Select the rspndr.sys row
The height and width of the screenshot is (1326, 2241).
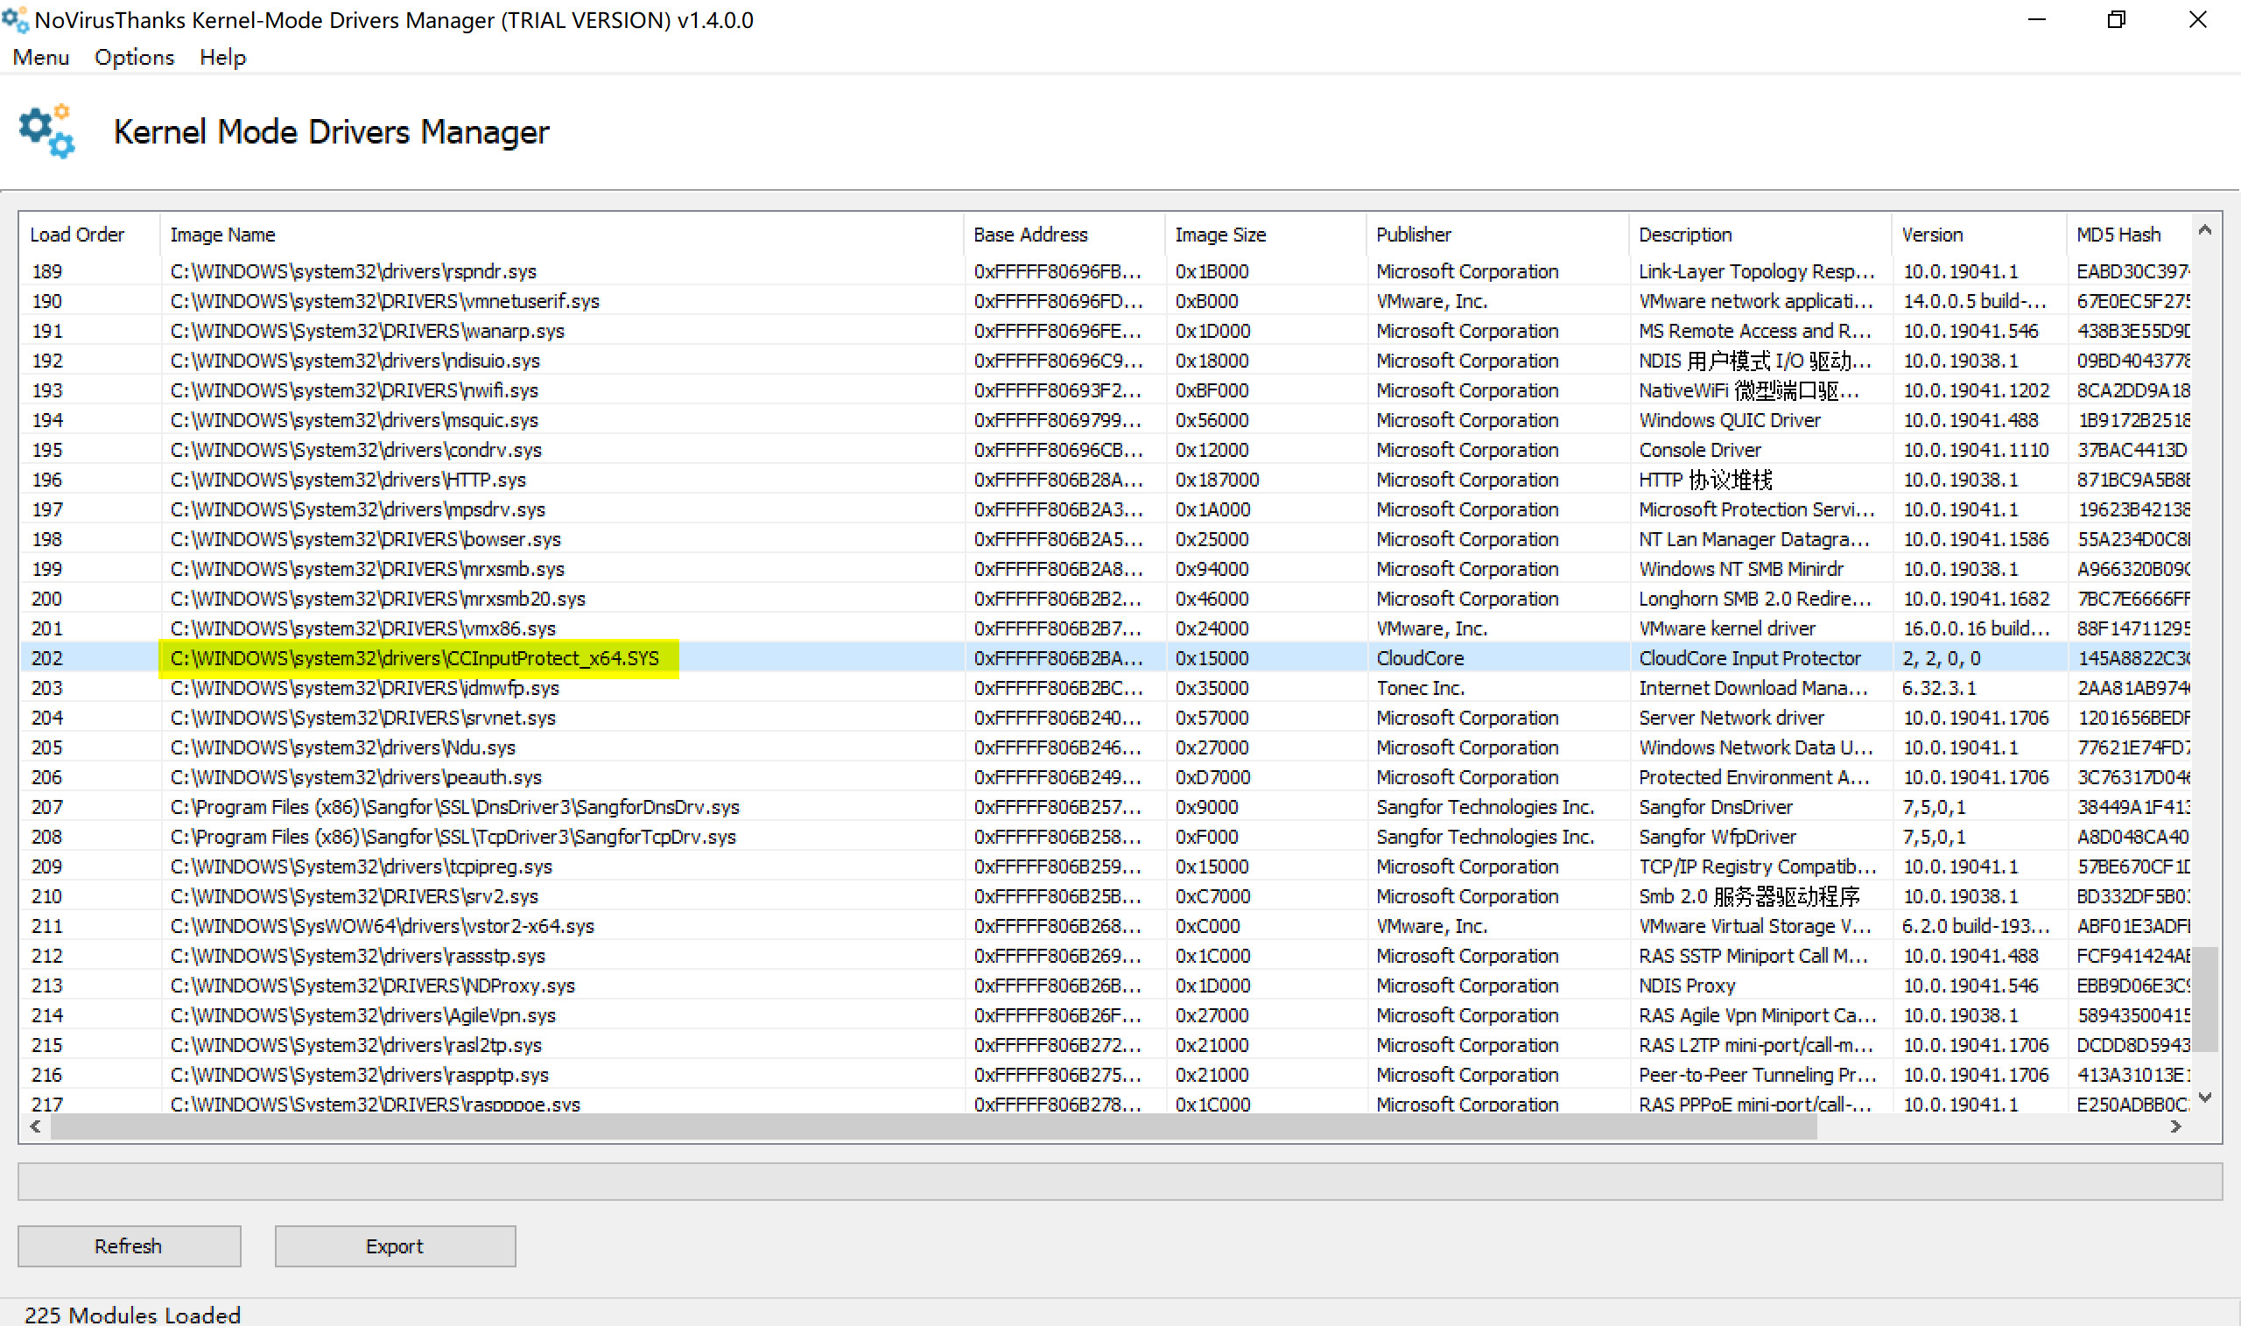tap(1106, 270)
